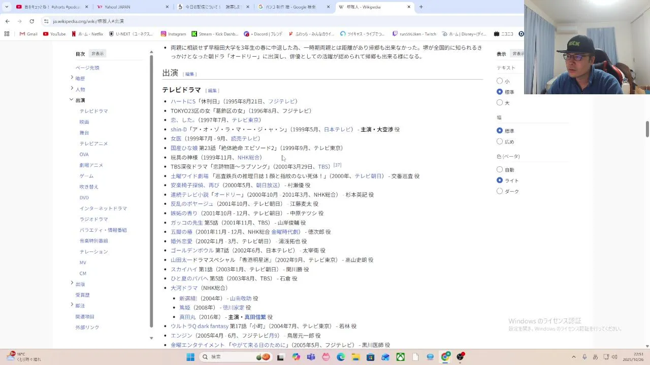Image resolution: width=650 pixels, height=365 pixels.
Task: Open the ニコニコ bookmark
Action: click(503, 34)
